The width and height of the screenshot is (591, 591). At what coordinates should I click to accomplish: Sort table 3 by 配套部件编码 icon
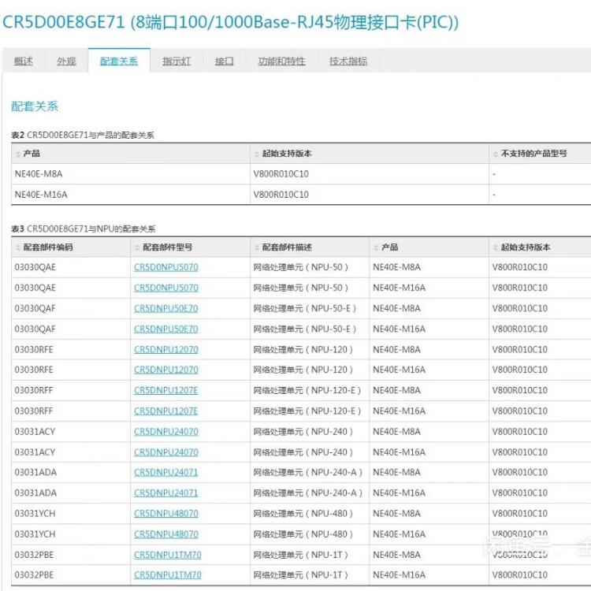17,247
